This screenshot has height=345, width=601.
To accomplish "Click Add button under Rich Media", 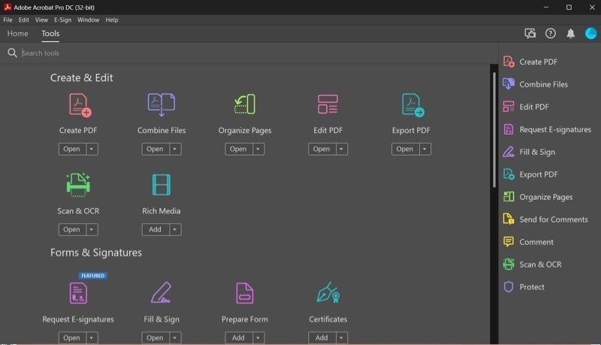I will pyautogui.click(x=156, y=229).
